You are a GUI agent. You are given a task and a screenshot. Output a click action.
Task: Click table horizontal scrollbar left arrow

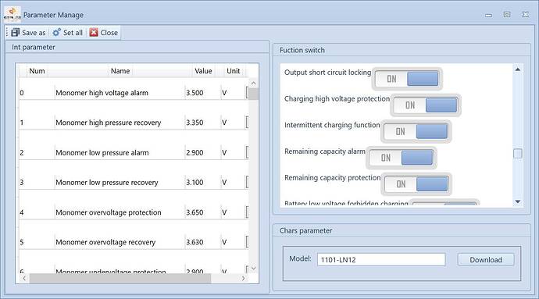[x=24, y=279]
